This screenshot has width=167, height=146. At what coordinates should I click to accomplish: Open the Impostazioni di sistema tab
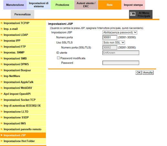click(39, 5)
